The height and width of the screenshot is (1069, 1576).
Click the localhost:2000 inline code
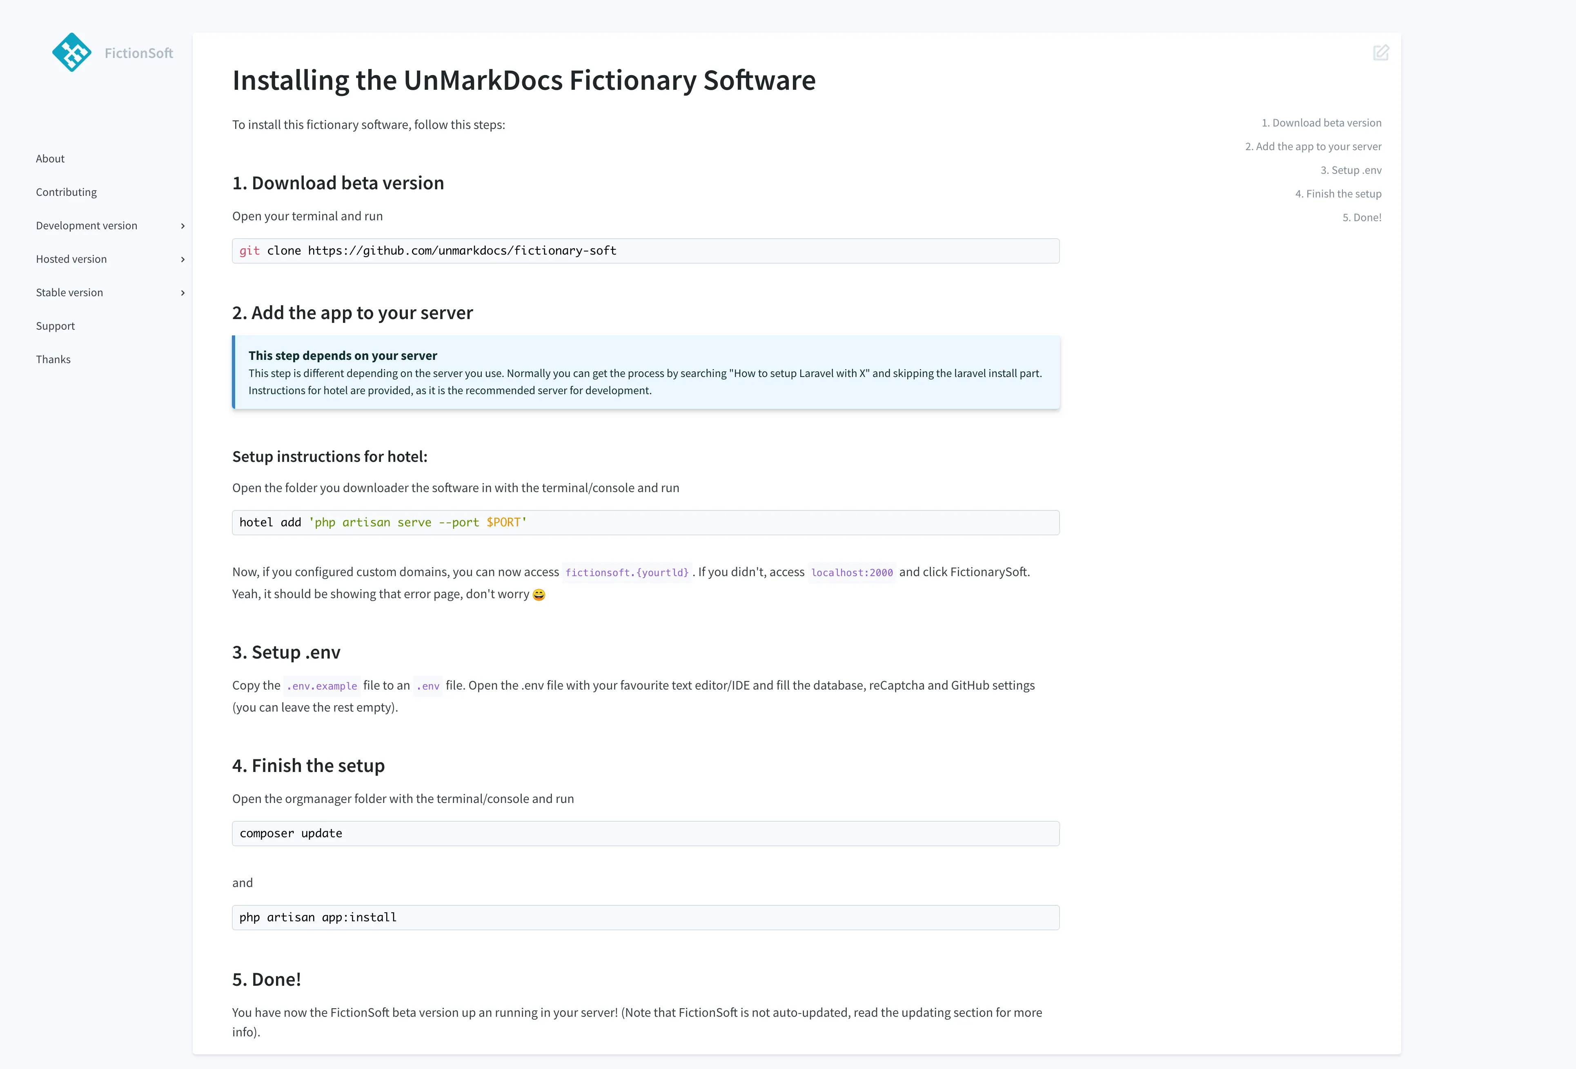click(x=852, y=573)
